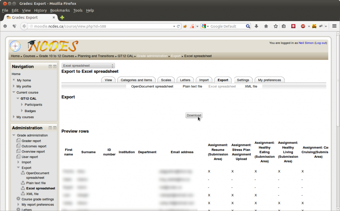
Task: Click the Plain text file export icon
Action: 23,183
